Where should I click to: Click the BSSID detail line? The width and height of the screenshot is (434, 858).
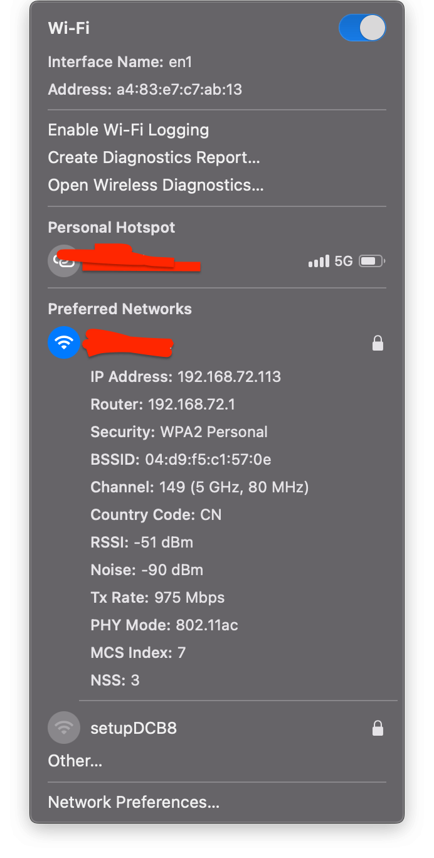[x=181, y=460]
